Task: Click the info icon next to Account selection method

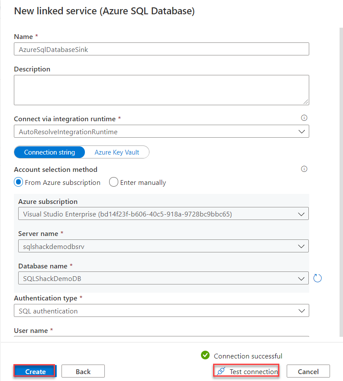Action: point(304,169)
